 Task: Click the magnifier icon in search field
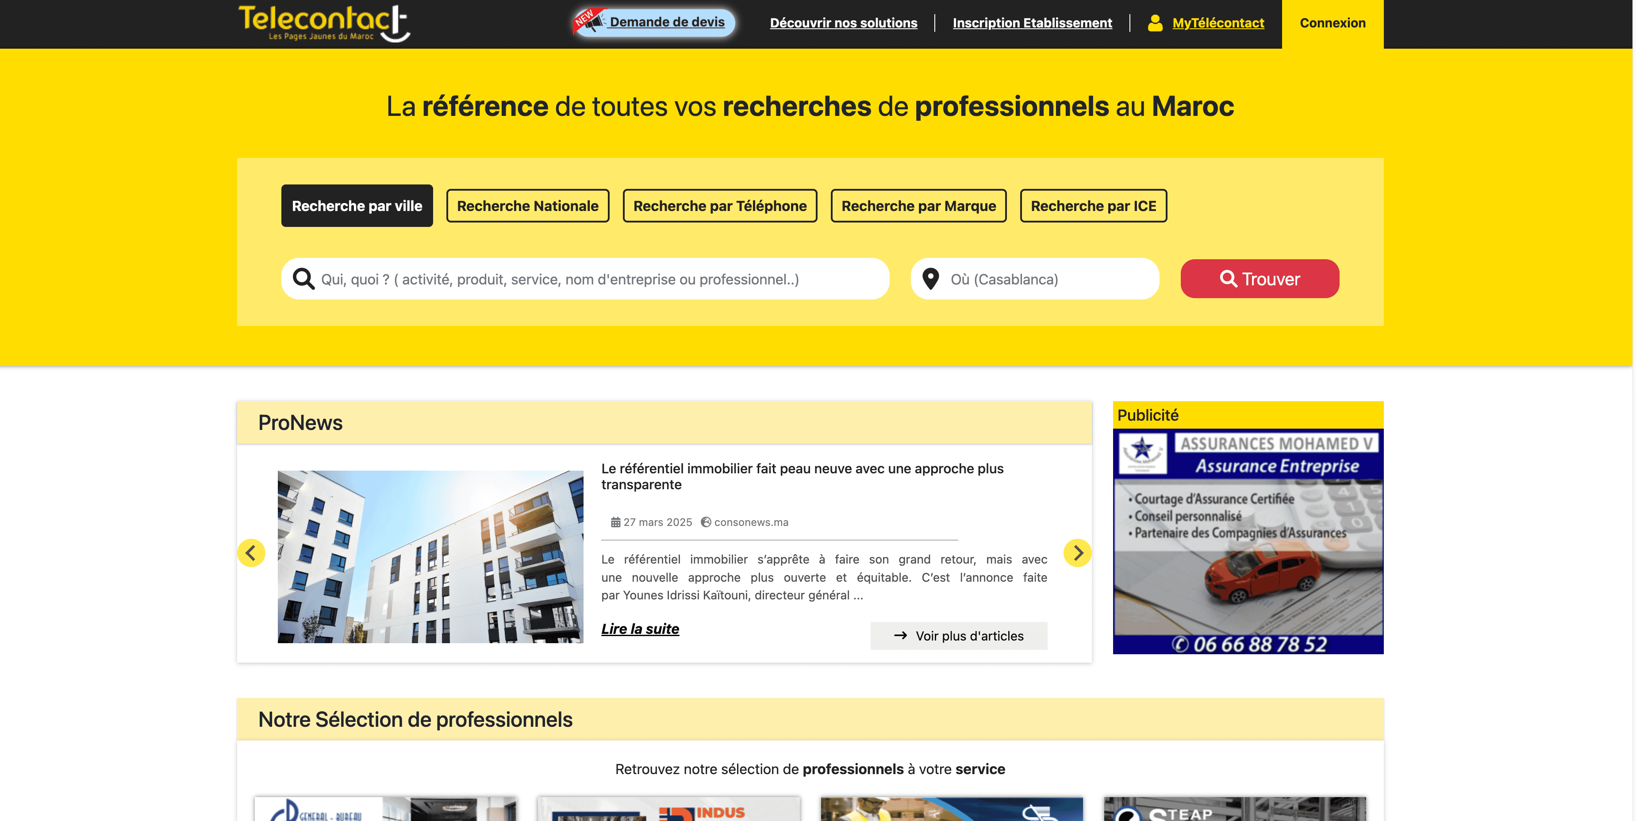click(x=303, y=279)
